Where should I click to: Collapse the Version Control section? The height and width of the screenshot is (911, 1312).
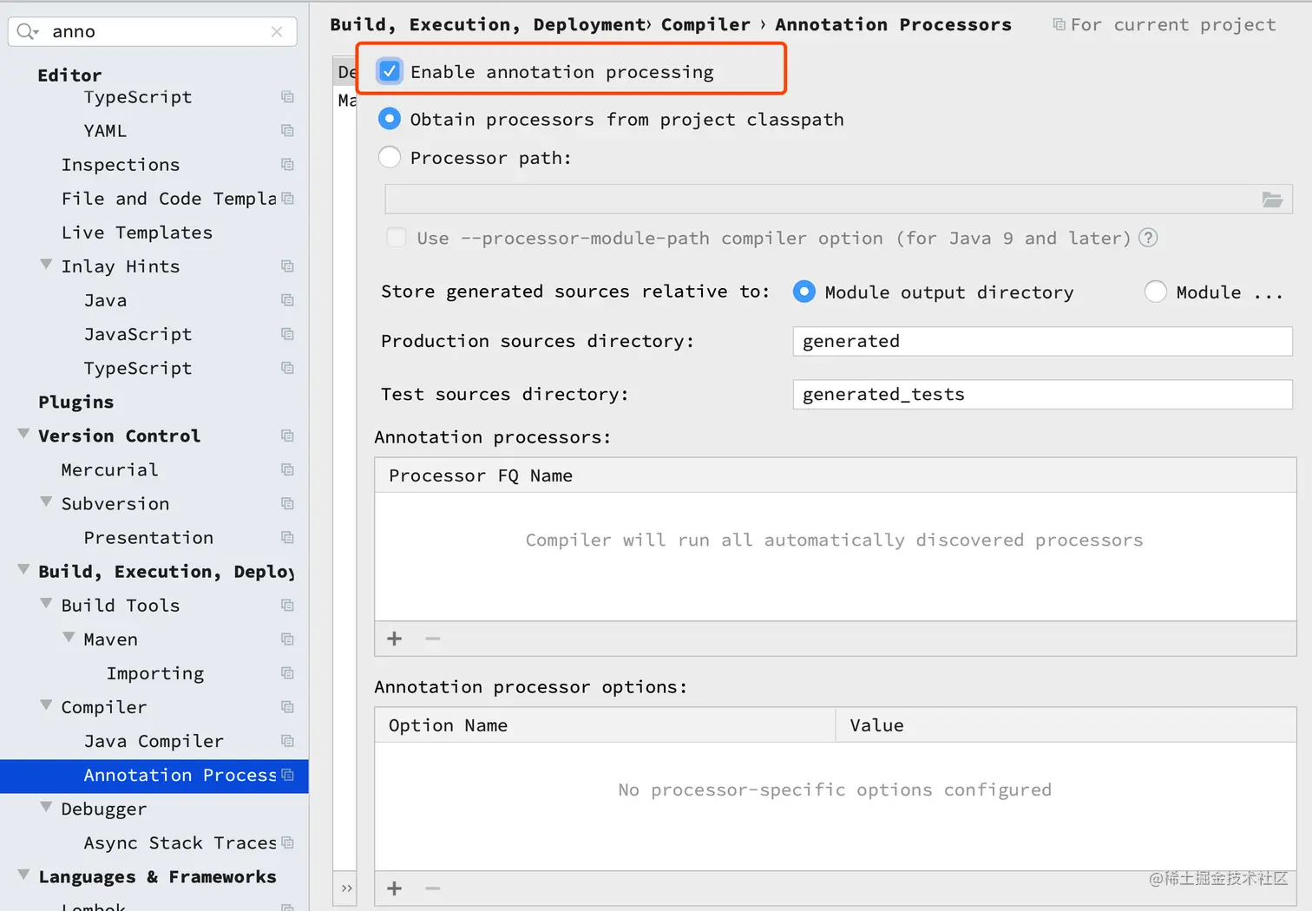pyautogui.click(x=23, y=435)
